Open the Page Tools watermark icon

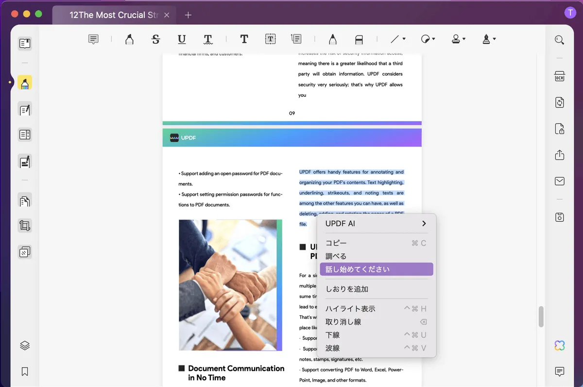point(25,252)
